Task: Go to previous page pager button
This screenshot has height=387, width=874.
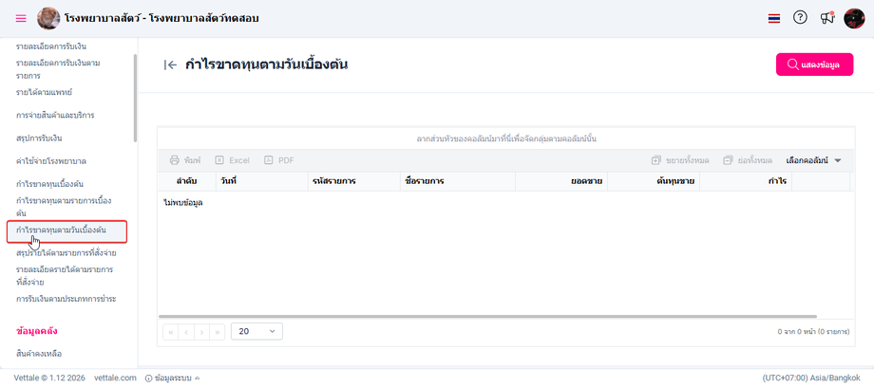Action: [186, 332]
